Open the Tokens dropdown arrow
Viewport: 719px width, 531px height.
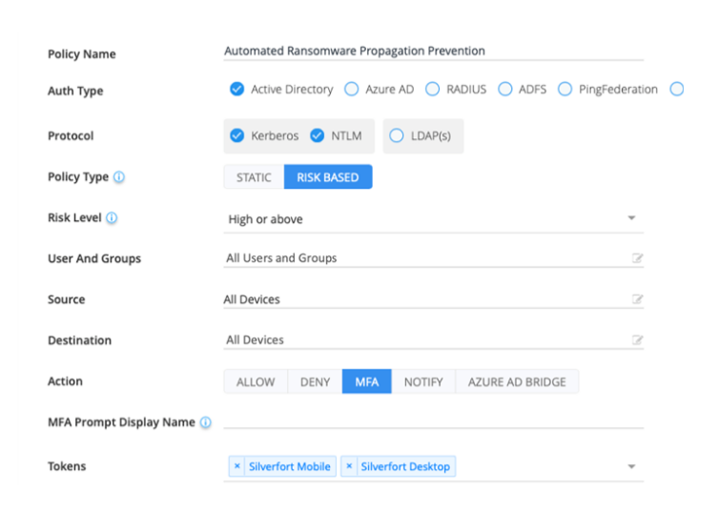(x=631, y=466)
